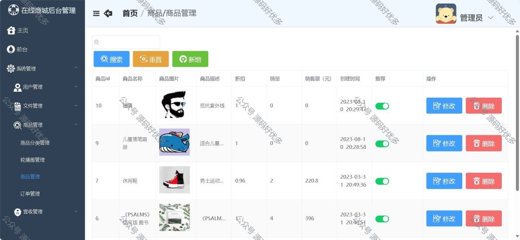Screen dimensions: 520x240
Task: Open 主页 menu item
Action: click(x=43, y=30)
